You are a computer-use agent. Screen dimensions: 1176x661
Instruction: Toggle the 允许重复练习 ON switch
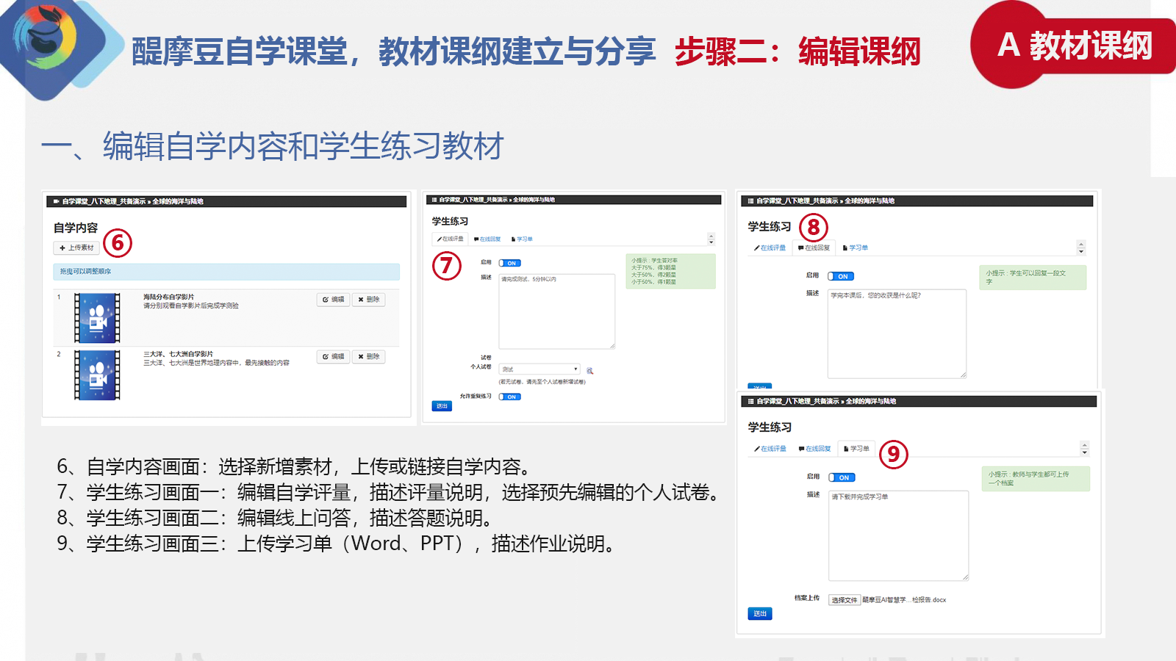pyautogui.click(x=509, y=397)
